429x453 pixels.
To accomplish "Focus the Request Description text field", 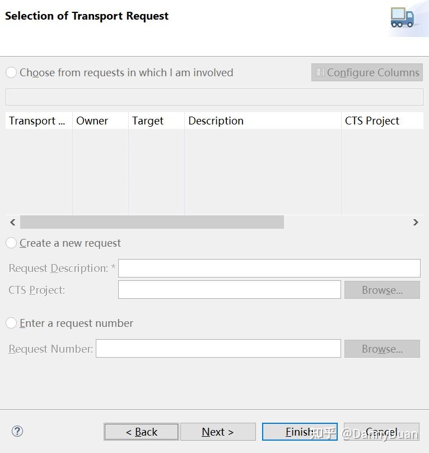I will 269,268.
